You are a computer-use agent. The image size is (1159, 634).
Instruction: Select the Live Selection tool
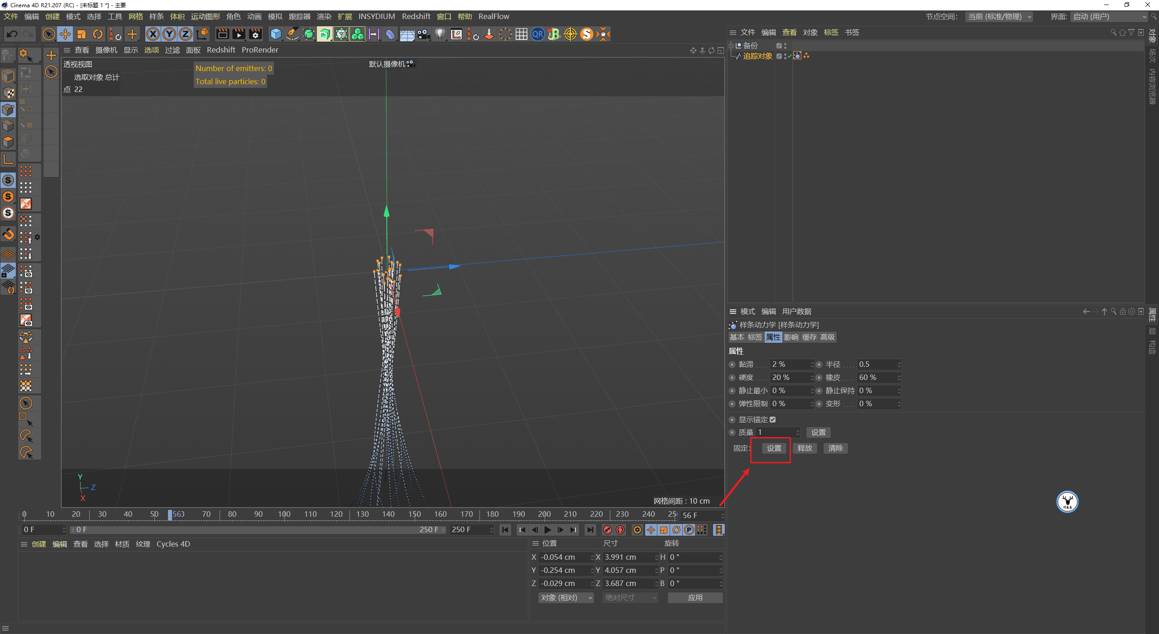click(x=49, y=34)
